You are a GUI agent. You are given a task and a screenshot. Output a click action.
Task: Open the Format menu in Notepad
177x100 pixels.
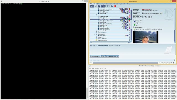(97, 68)
